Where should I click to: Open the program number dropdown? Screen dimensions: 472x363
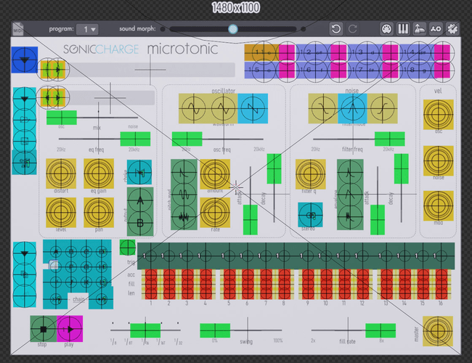(x=87, y=29)
